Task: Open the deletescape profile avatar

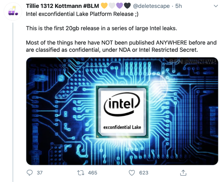Action: [13, 11]
